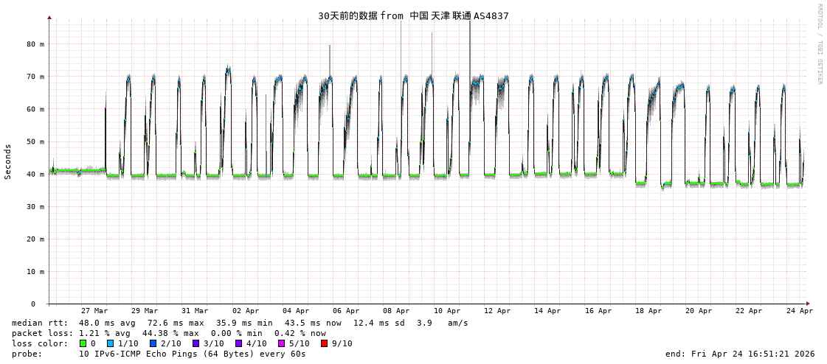Viewport: 827px width, 364px height.
Task: Click the end timestamp Fri Apr 24 text
Action: point(740,354)
